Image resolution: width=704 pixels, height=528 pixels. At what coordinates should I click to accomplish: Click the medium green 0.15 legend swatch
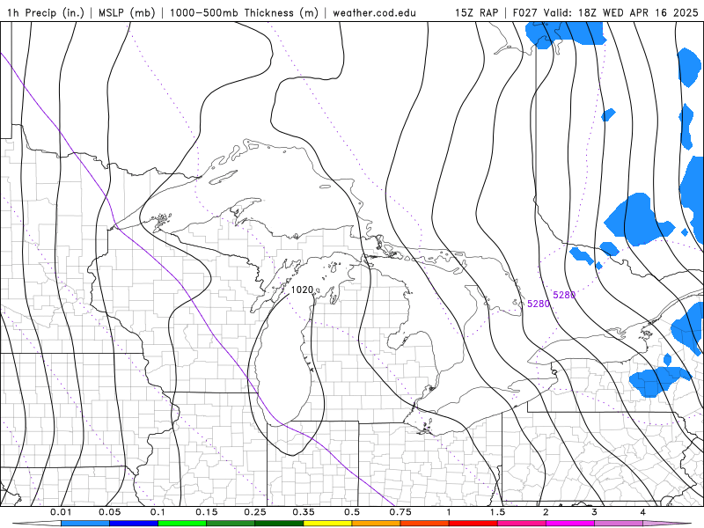point(231,524)
